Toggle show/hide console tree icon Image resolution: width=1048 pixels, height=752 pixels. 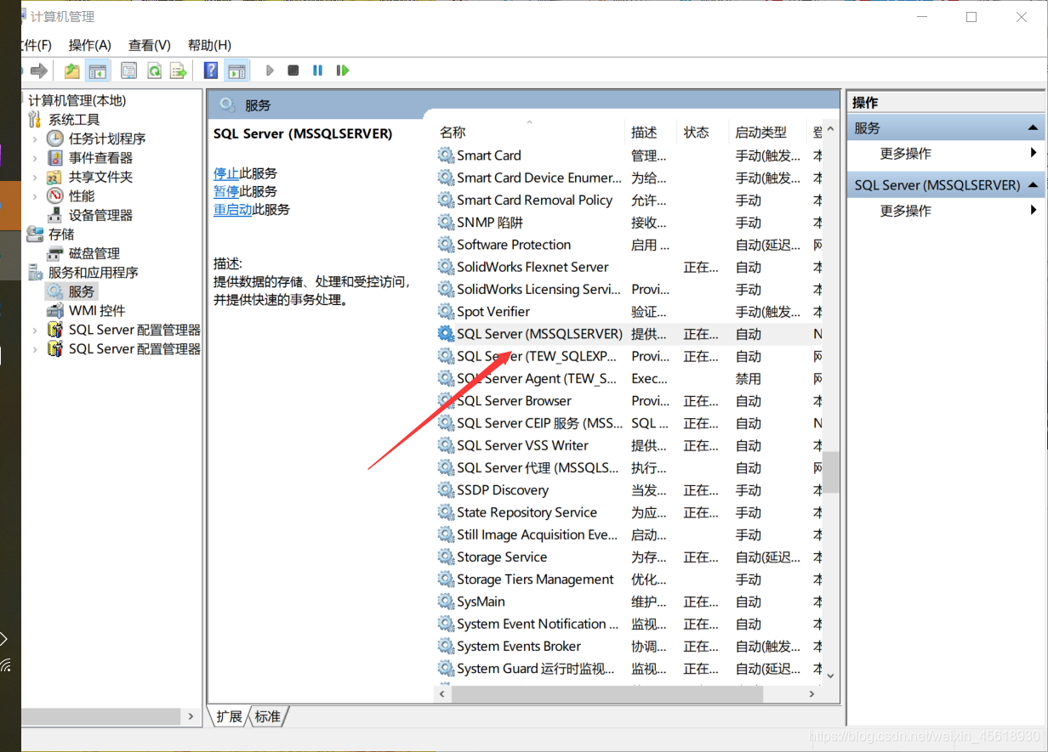pyautogui.click(x=98, y=71)
